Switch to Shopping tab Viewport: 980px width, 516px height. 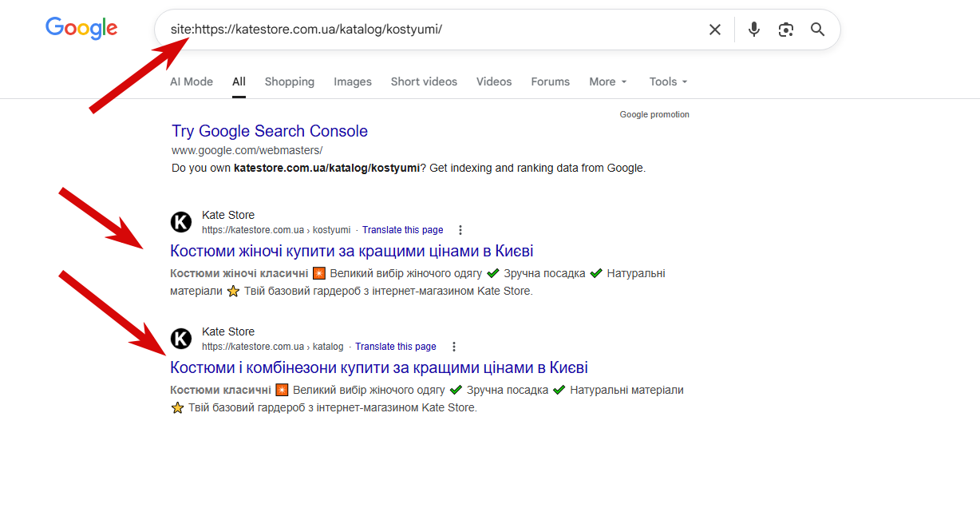290,81
